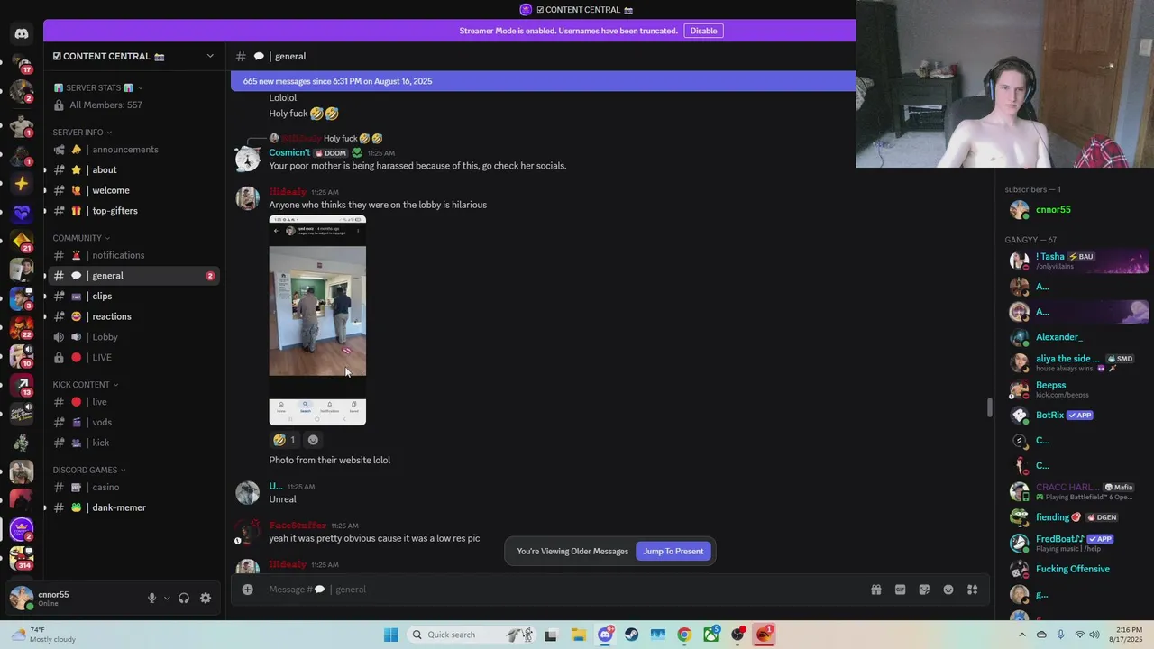Select the clips channel

click(133, 296)
